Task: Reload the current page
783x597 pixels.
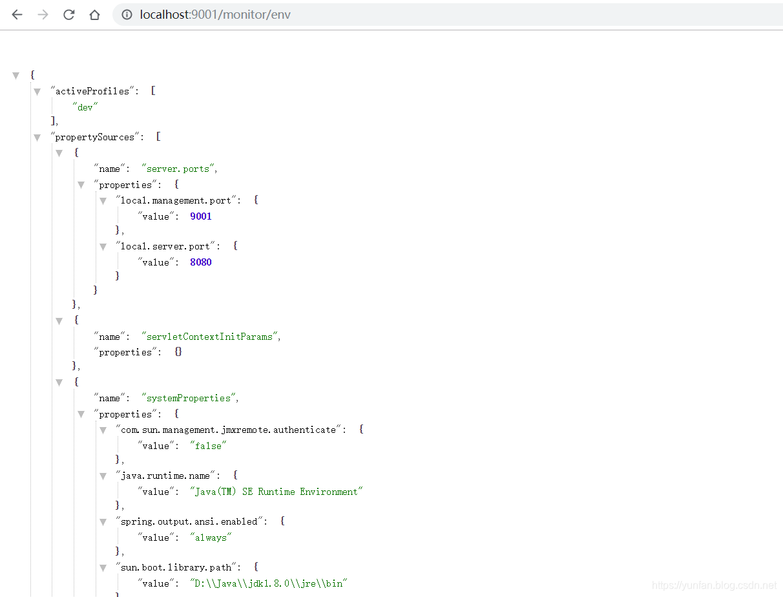Action: [x=68, y=14]
